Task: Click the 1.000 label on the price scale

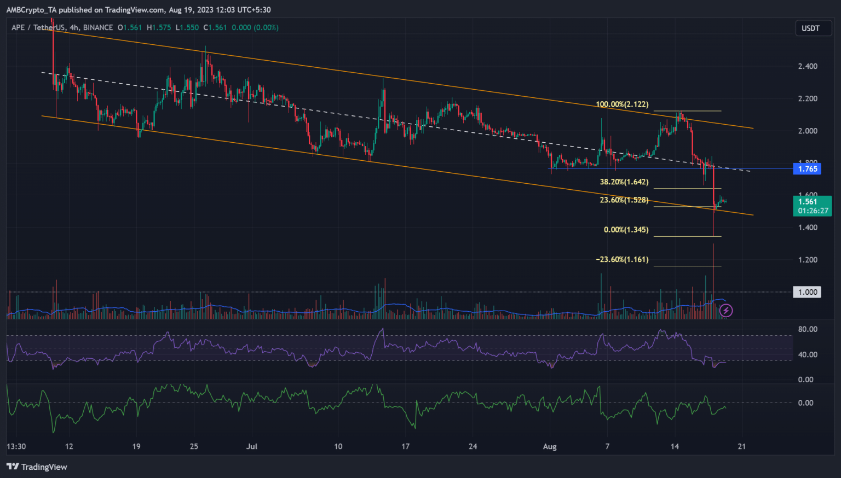Action: click(x=807, y=292)
